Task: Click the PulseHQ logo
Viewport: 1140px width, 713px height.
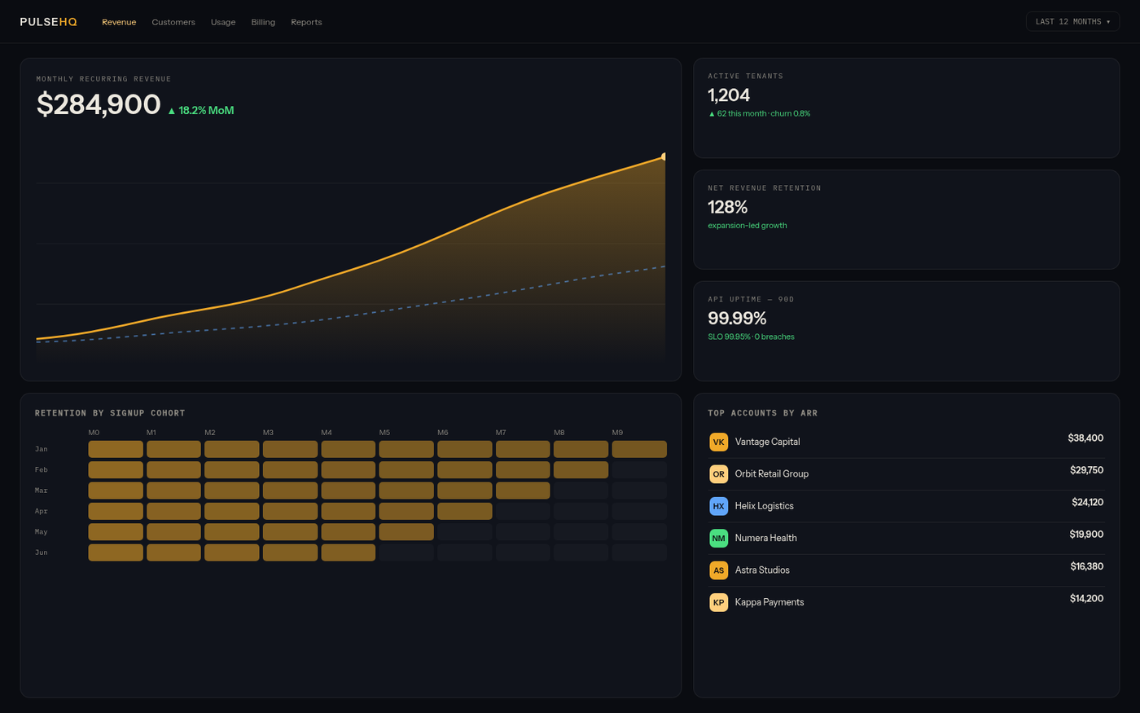Action: tap(48, 22)
